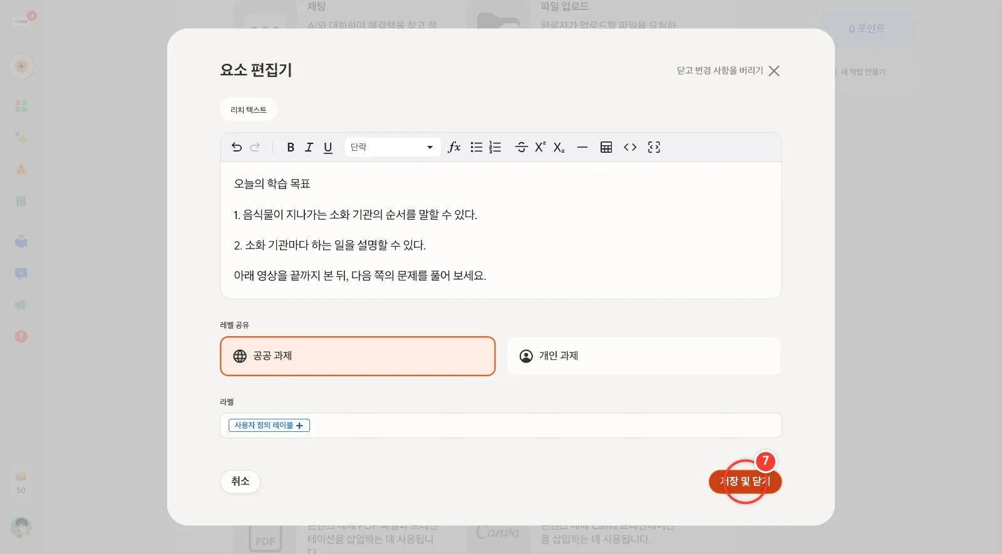Apply a bulleted list
Screen dimensions: 1002x554
[477, 147]
